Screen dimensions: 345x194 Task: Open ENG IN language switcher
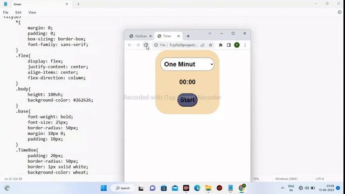(x=291, y=188)
